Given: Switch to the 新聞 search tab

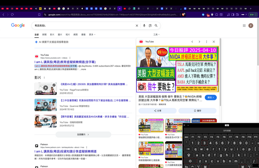Looking at the screenshot, I should coord(44,34).
